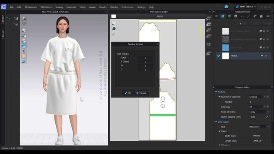Select the round Button tab in Object Browser
This screenshot has width=274, height=154.
[236, 16]
